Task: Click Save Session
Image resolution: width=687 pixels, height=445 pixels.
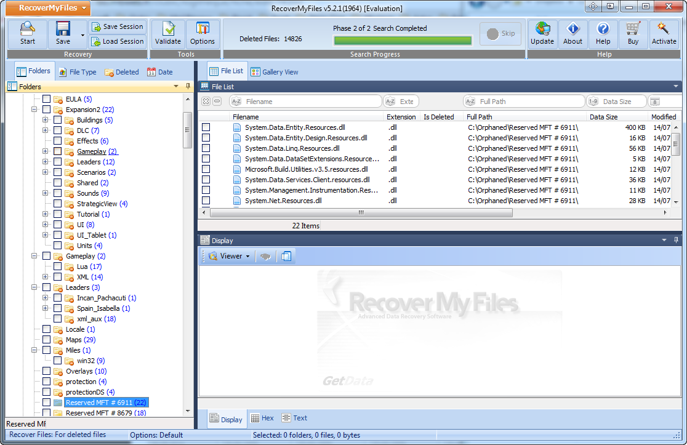Action: 118,26
